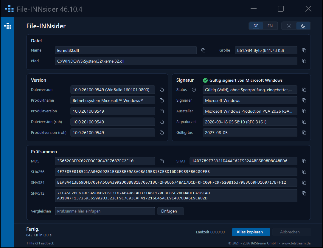Screen dimensions: 323x248
Task: Click the SHA512 hash value
Action: click(x=176, y=196)
